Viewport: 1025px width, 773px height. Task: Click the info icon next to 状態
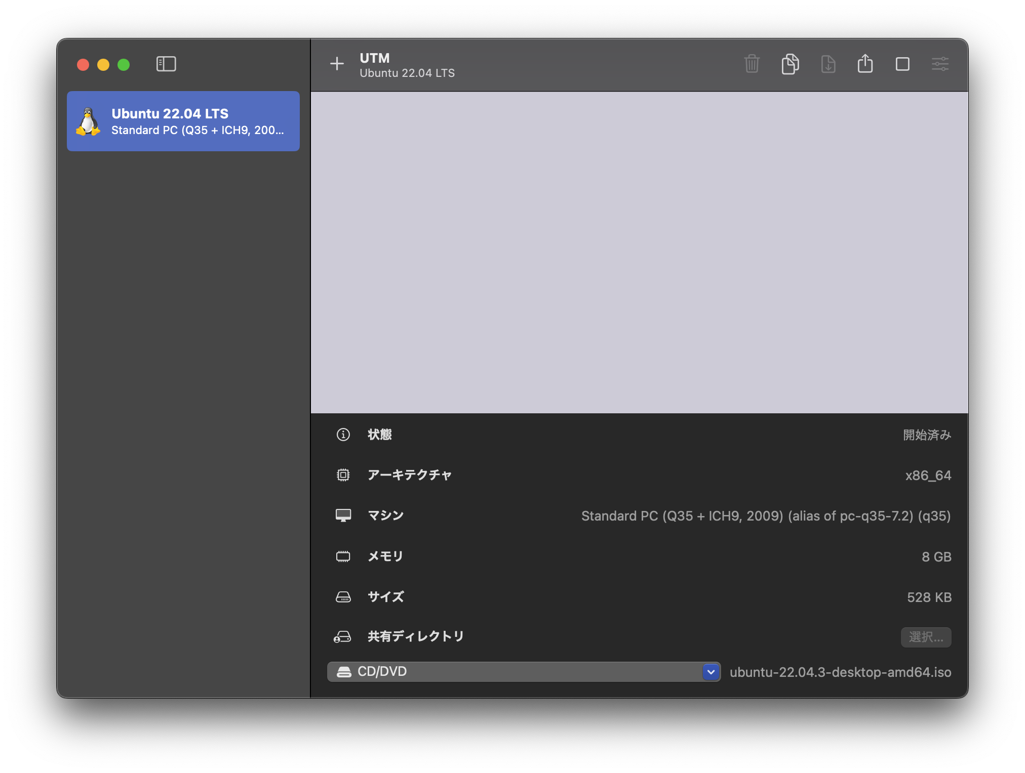[x=344, y=435]
